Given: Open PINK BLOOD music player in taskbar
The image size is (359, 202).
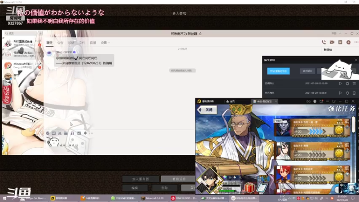Looking at the screenshot, I should pyautogui.click(x=184, y=198).
